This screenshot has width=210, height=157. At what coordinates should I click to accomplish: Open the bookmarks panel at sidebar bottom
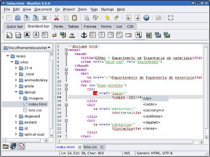pyautogui.click(x=13, y=146)
